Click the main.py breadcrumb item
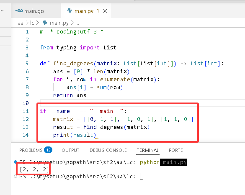 click(x=59, y=23)
